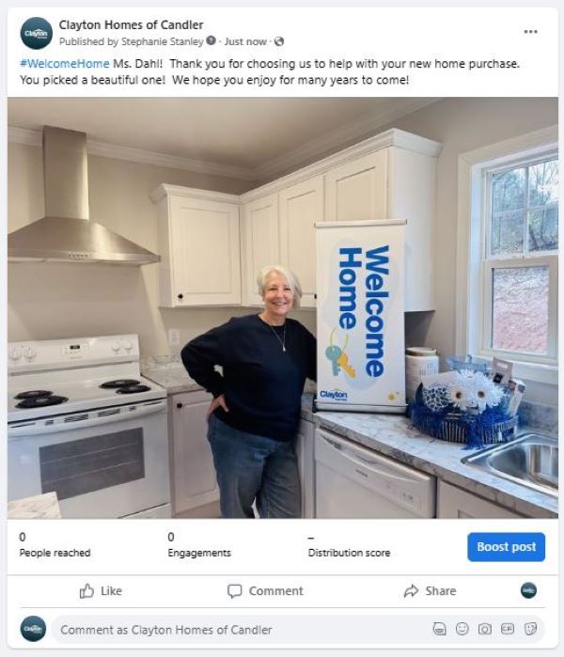Click the info icon beside Stephanie Stanley
The width and height of the screenshot is (564, 657).
point(211,40)
